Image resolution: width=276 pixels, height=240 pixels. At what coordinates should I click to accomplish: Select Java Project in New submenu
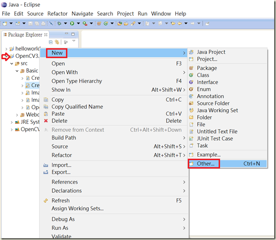[228, 52]
